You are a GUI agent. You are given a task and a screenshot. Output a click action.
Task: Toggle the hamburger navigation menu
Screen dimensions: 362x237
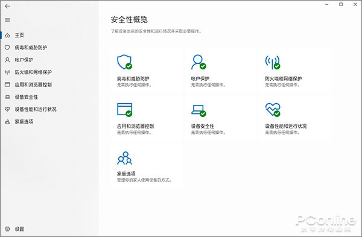7,20
